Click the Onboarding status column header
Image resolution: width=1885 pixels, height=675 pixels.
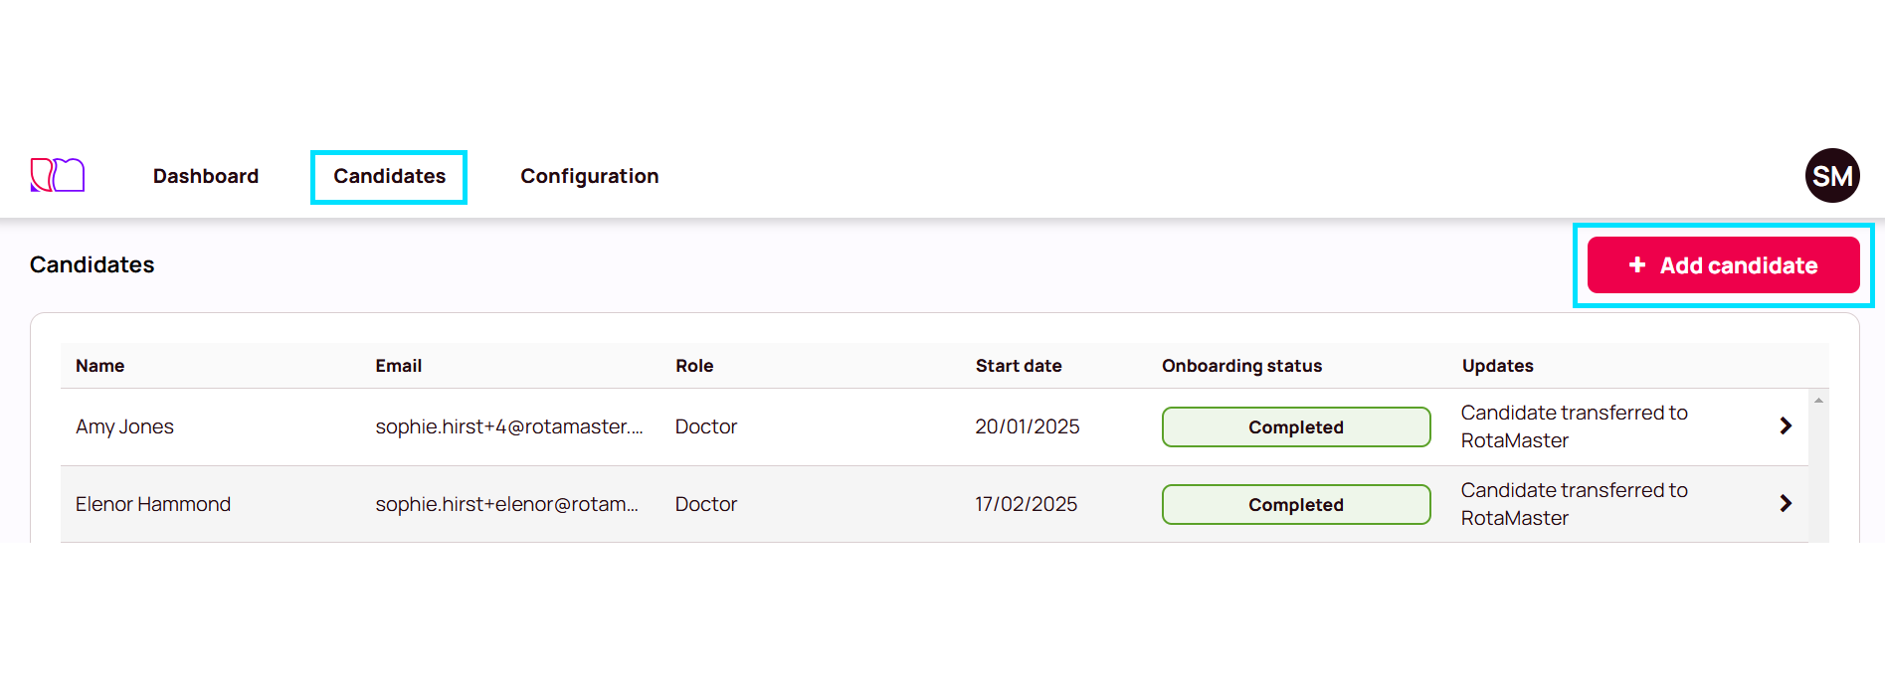[x=1242, y=366]
